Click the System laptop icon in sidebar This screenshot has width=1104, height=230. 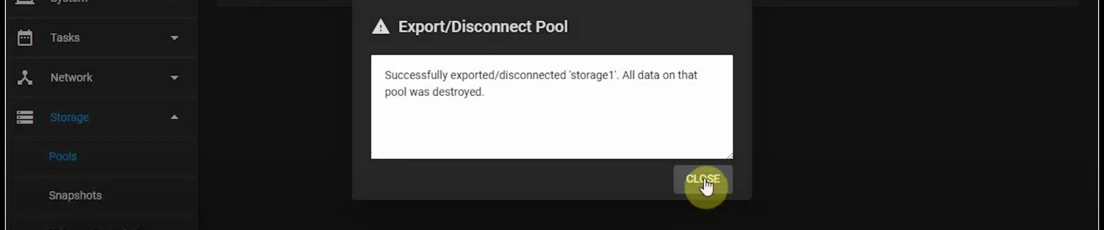tap(25, 2)
